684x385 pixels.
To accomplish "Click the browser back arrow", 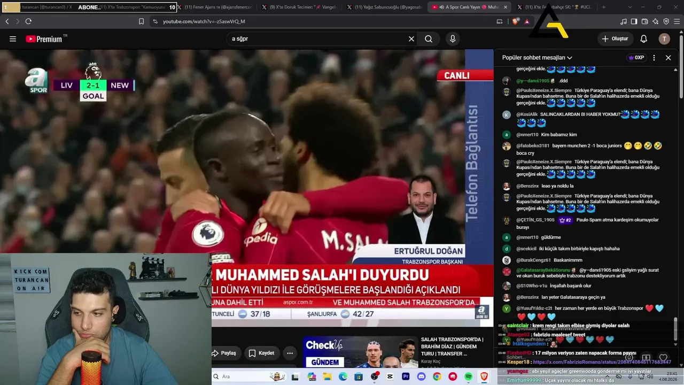I will coord(7,21).
